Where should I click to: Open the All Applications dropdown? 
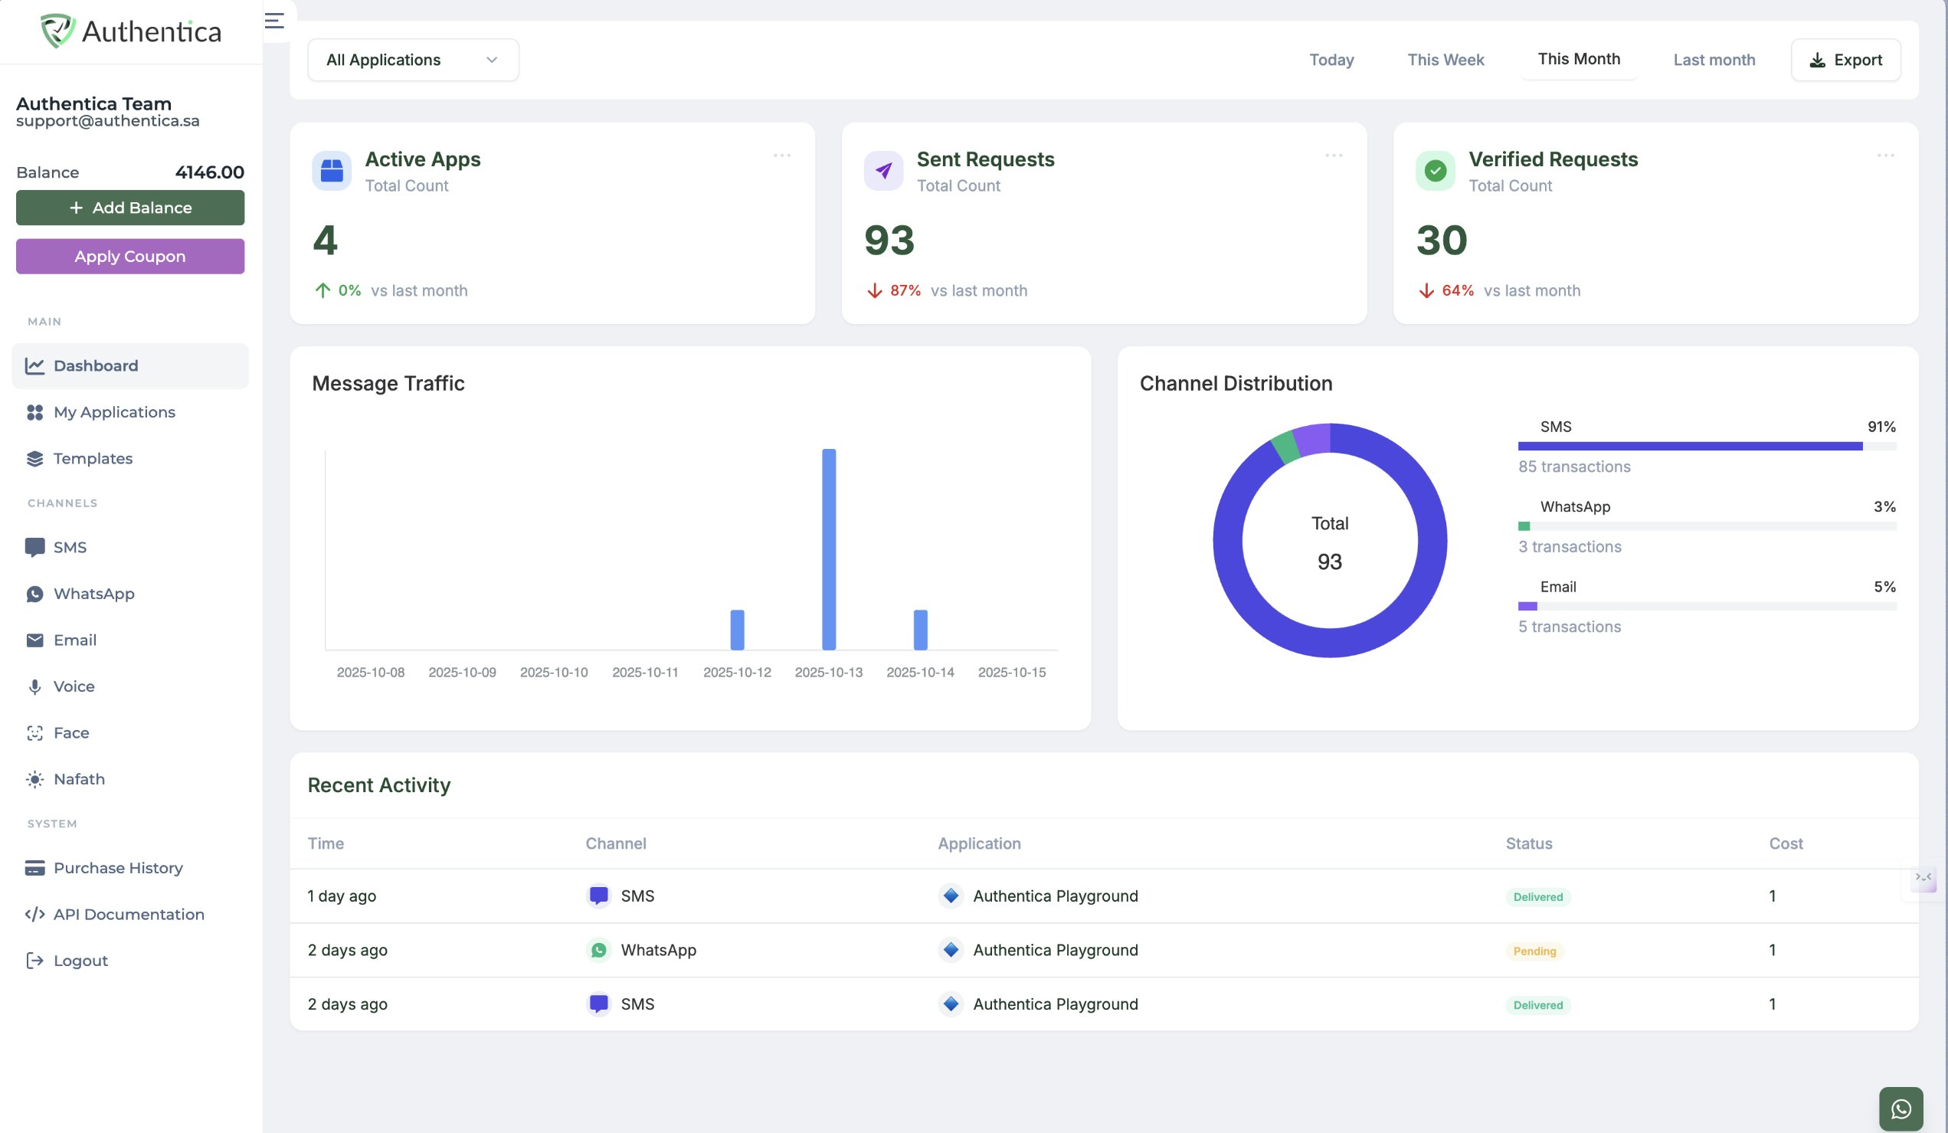[x=413, y=60]
